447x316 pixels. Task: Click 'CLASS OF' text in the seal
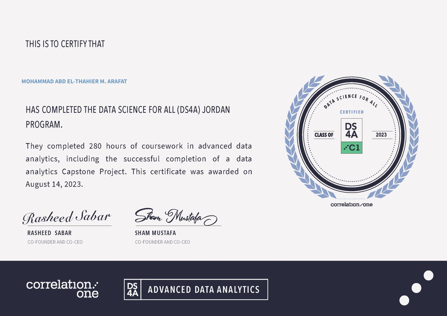(x=324, y=135)
